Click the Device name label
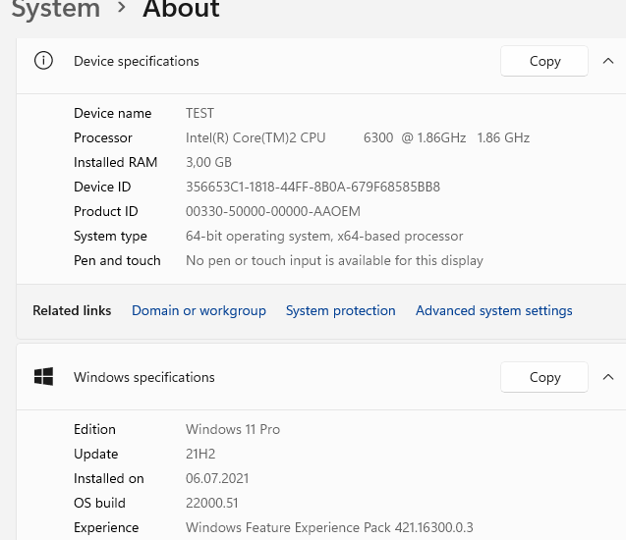This screenshot has height=540, width=626. pos(113,113)
